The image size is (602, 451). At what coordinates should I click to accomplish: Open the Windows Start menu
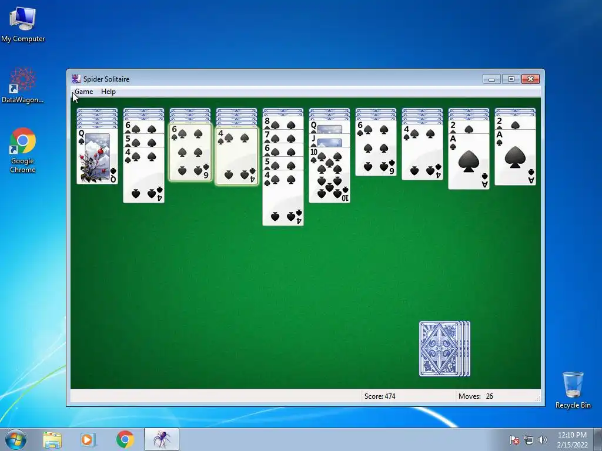coord(16,439)
